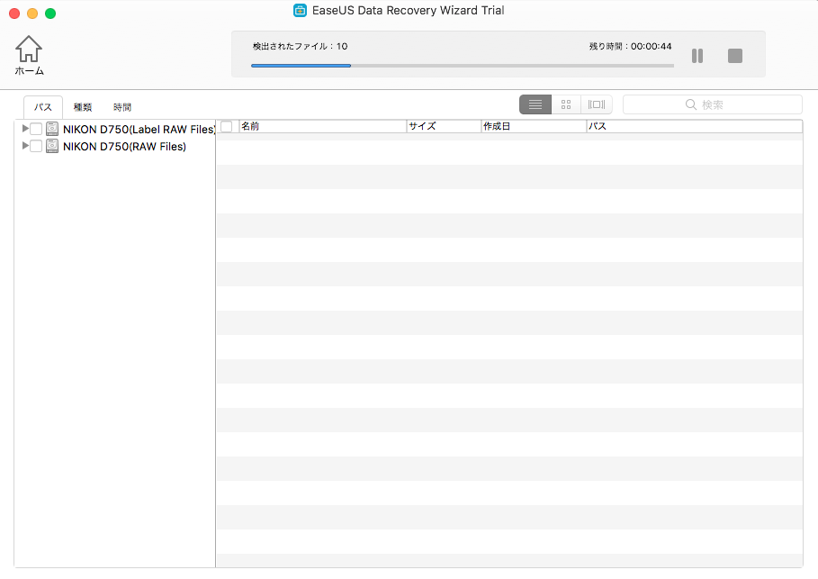
Task: Check NIKON D750(Label RAW Files) checkbox
Action: [36, 129]
